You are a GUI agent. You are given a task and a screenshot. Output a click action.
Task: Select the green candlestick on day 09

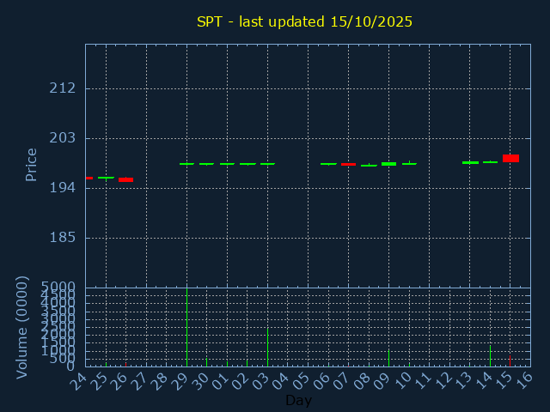pyautogui.click(x=388, y=164)
